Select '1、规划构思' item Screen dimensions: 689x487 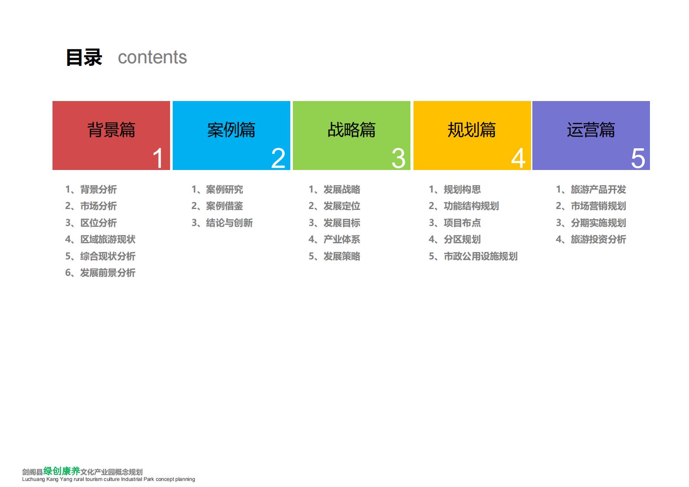point(455,190)
